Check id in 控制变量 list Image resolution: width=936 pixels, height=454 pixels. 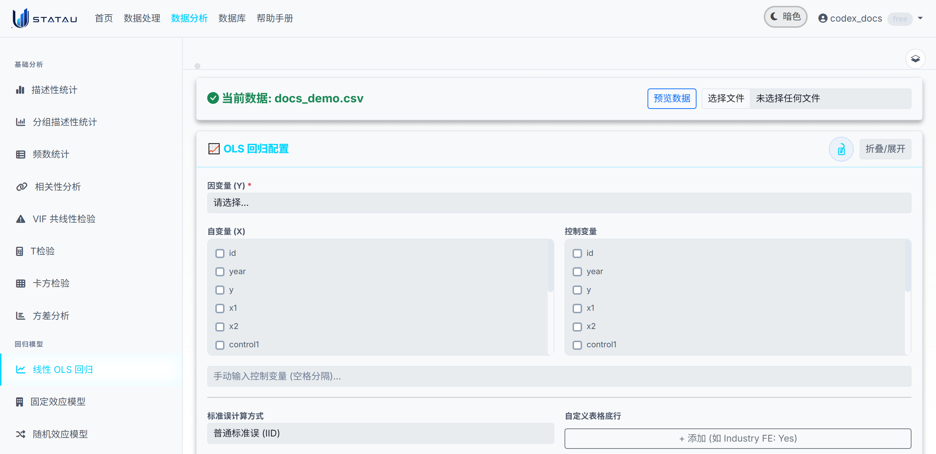click(x=577, y=253)
